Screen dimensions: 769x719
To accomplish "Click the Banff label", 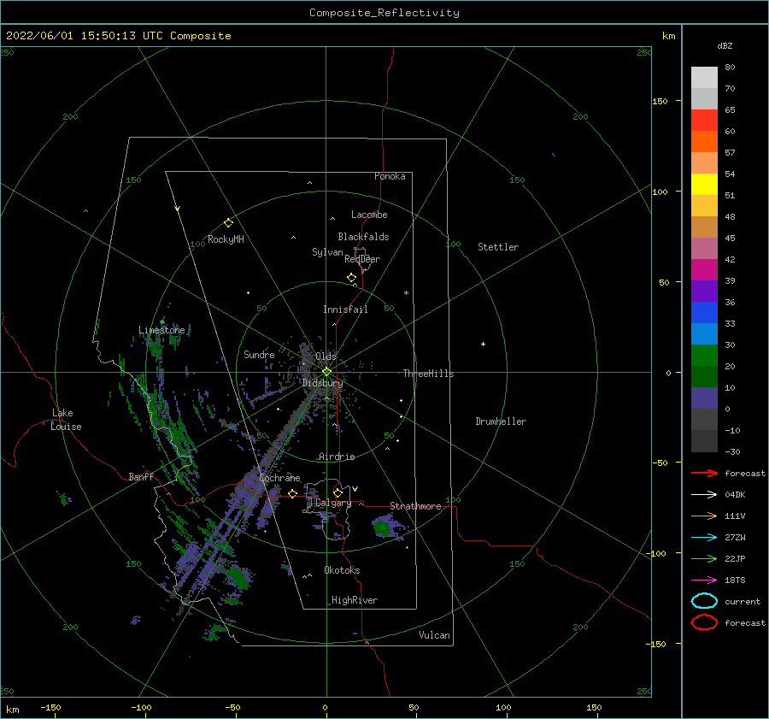I will tap(141, 476).
